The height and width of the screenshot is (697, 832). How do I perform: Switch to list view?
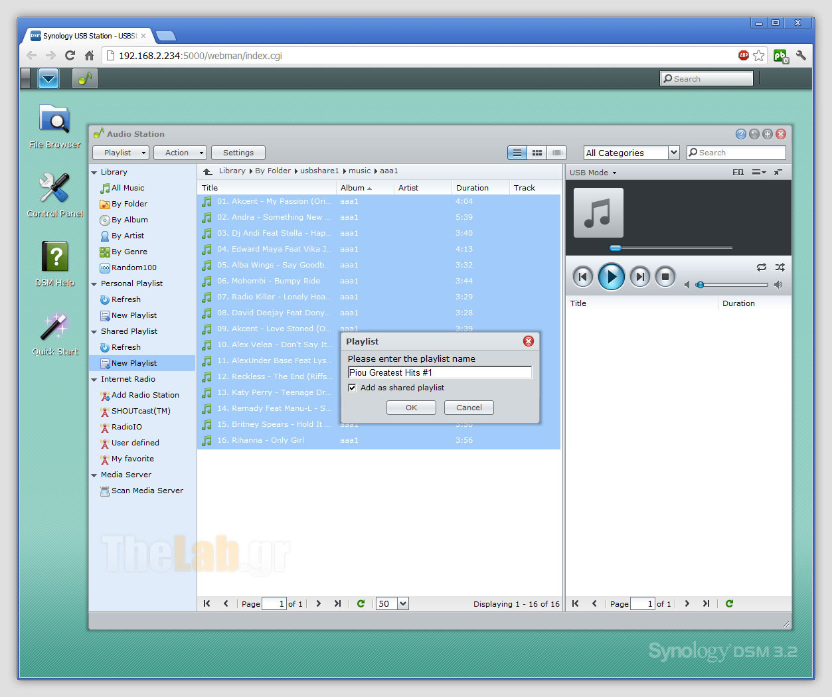(517, 153)
